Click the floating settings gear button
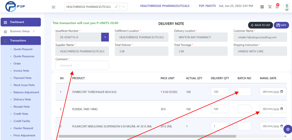The width and height of the screenshot is (292, 140). click(x=288, y=129)
